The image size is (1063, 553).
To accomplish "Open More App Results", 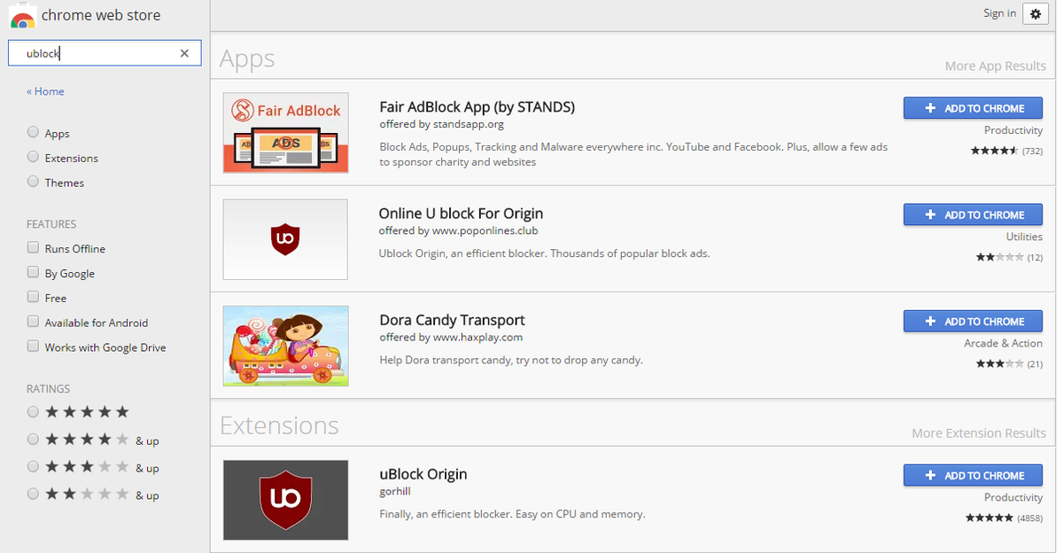I will click(995, 66).
